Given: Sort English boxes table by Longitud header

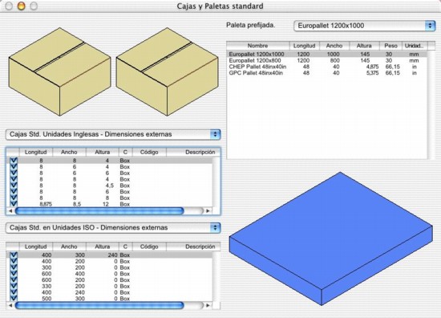Looking at the screenshot, I should [36, 152].
